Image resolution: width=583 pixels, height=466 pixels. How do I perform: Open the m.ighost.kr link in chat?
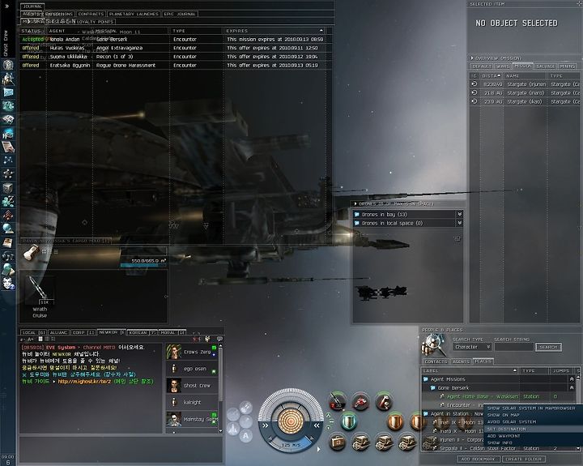(84, 382)
